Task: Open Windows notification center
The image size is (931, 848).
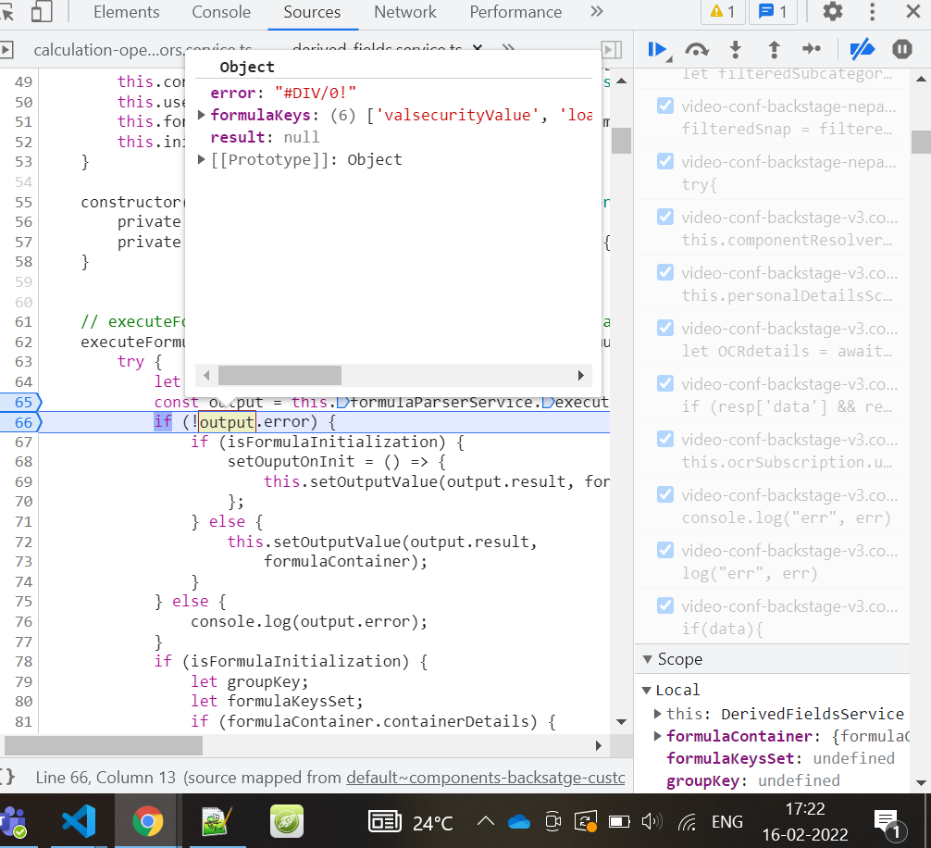Action: pyautogui.click(x=888, y=824)
